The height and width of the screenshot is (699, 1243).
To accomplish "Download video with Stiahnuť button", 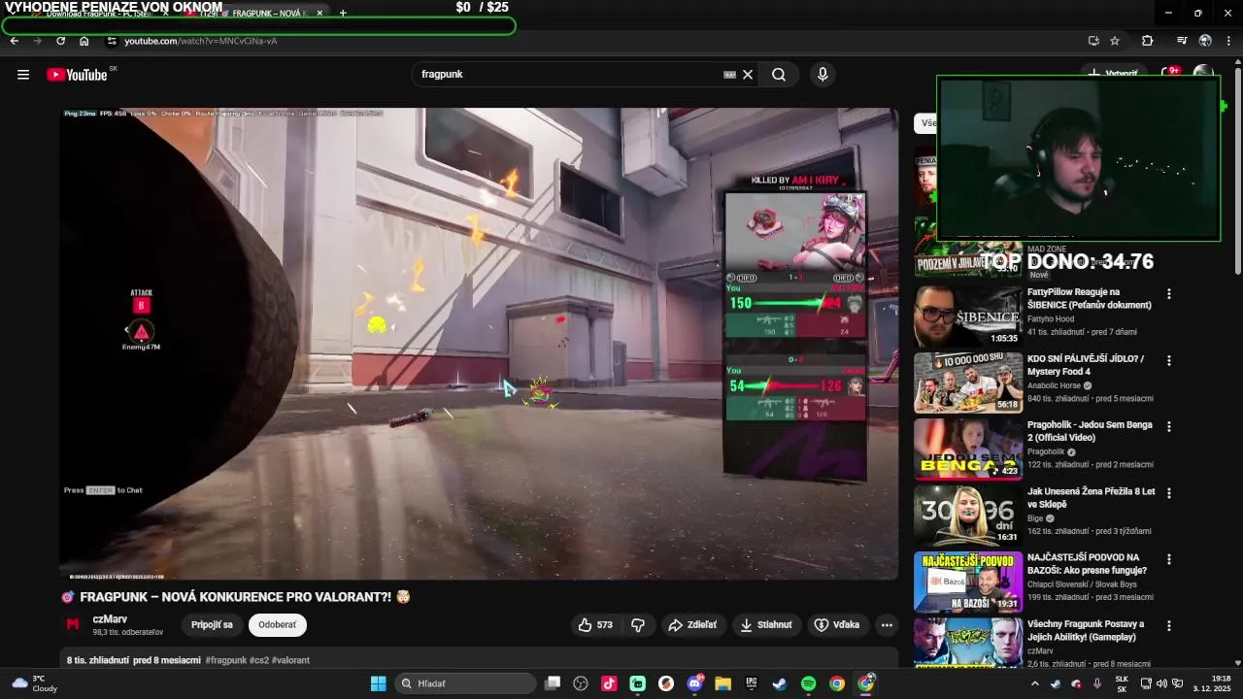I will (766, 625).
